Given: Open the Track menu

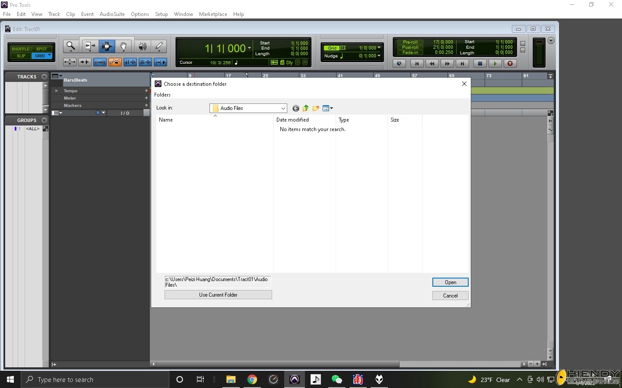Looking at the screenshot, I should click(54, 14).
